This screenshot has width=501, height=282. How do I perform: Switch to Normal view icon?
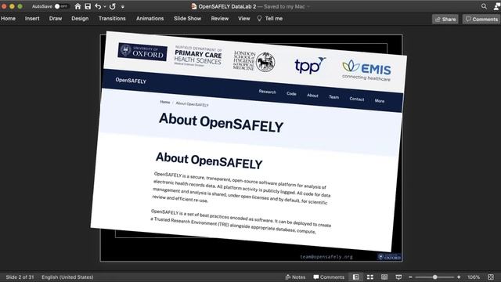[356, 277]
